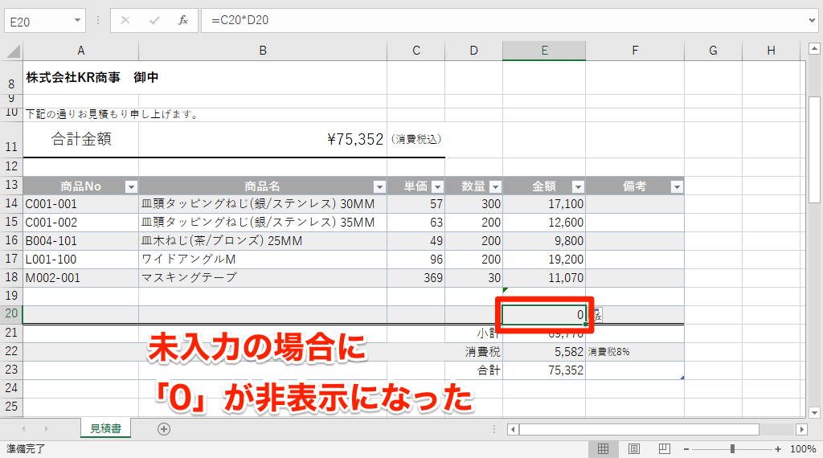Image resolution: width=823 pixels, height=458 pixels.
Task: Select the ¥75,352 合計金額 cell
Action: point(263,139)
